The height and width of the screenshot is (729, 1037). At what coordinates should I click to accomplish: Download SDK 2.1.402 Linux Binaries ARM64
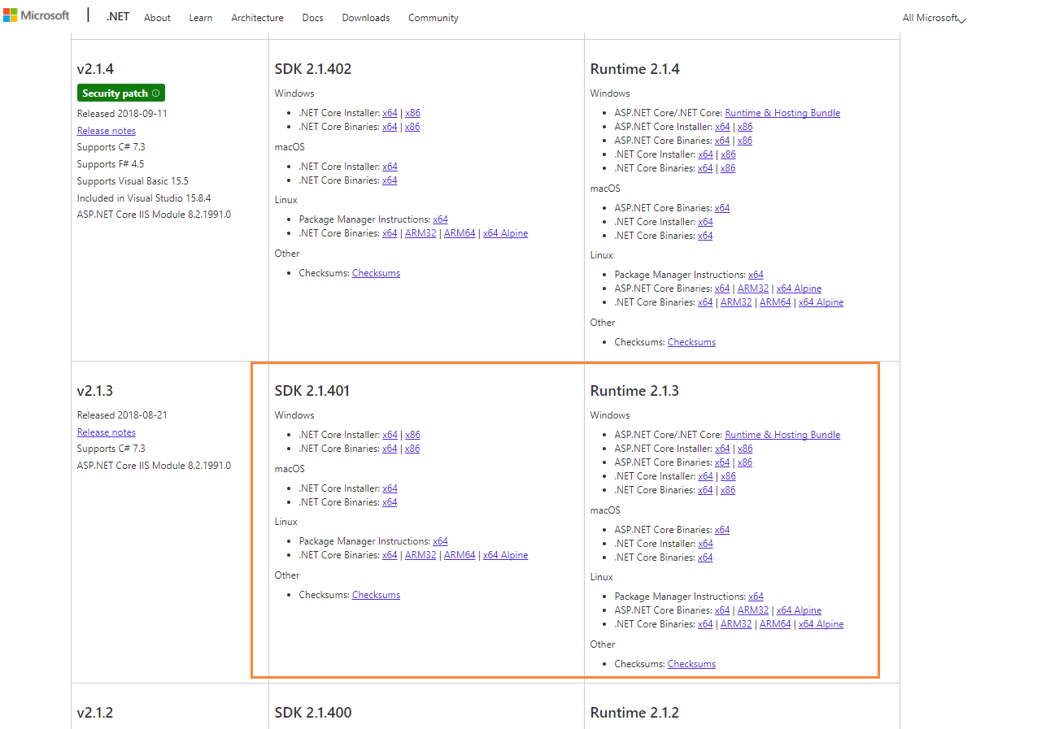point(460,233)
